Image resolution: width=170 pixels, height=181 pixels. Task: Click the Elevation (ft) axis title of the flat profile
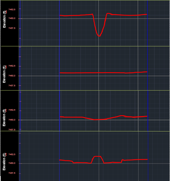[x=5, y=74]
